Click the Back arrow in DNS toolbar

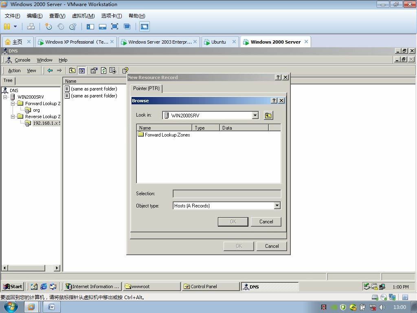point(50,71)
